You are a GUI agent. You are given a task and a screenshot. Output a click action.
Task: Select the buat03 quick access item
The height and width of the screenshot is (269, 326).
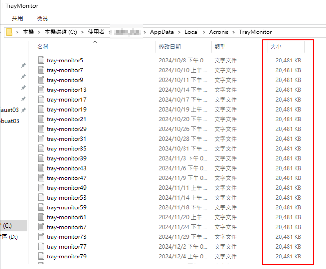[x=10, y=121]
